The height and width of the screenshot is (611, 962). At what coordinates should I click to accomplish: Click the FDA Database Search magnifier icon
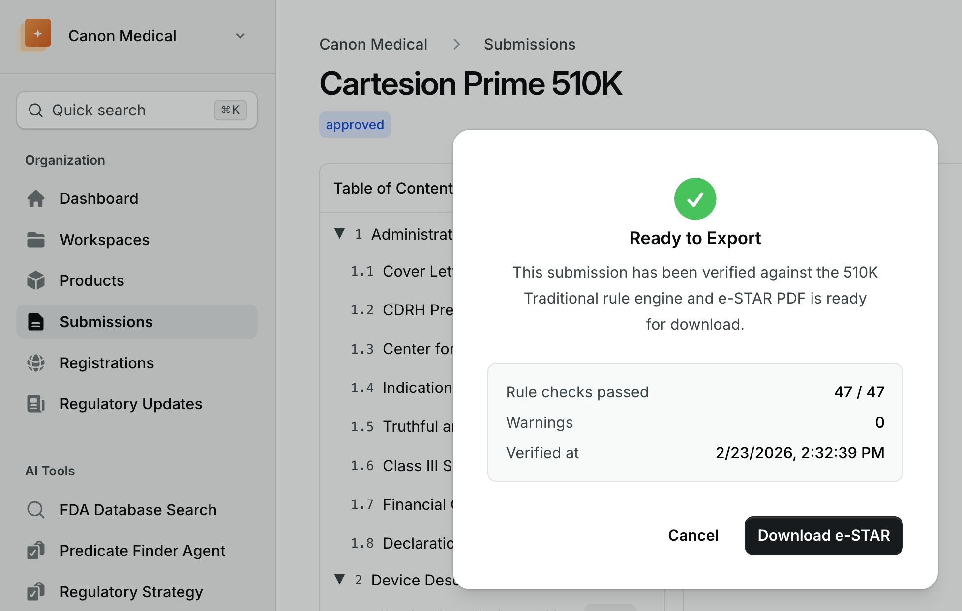point(36,510)
